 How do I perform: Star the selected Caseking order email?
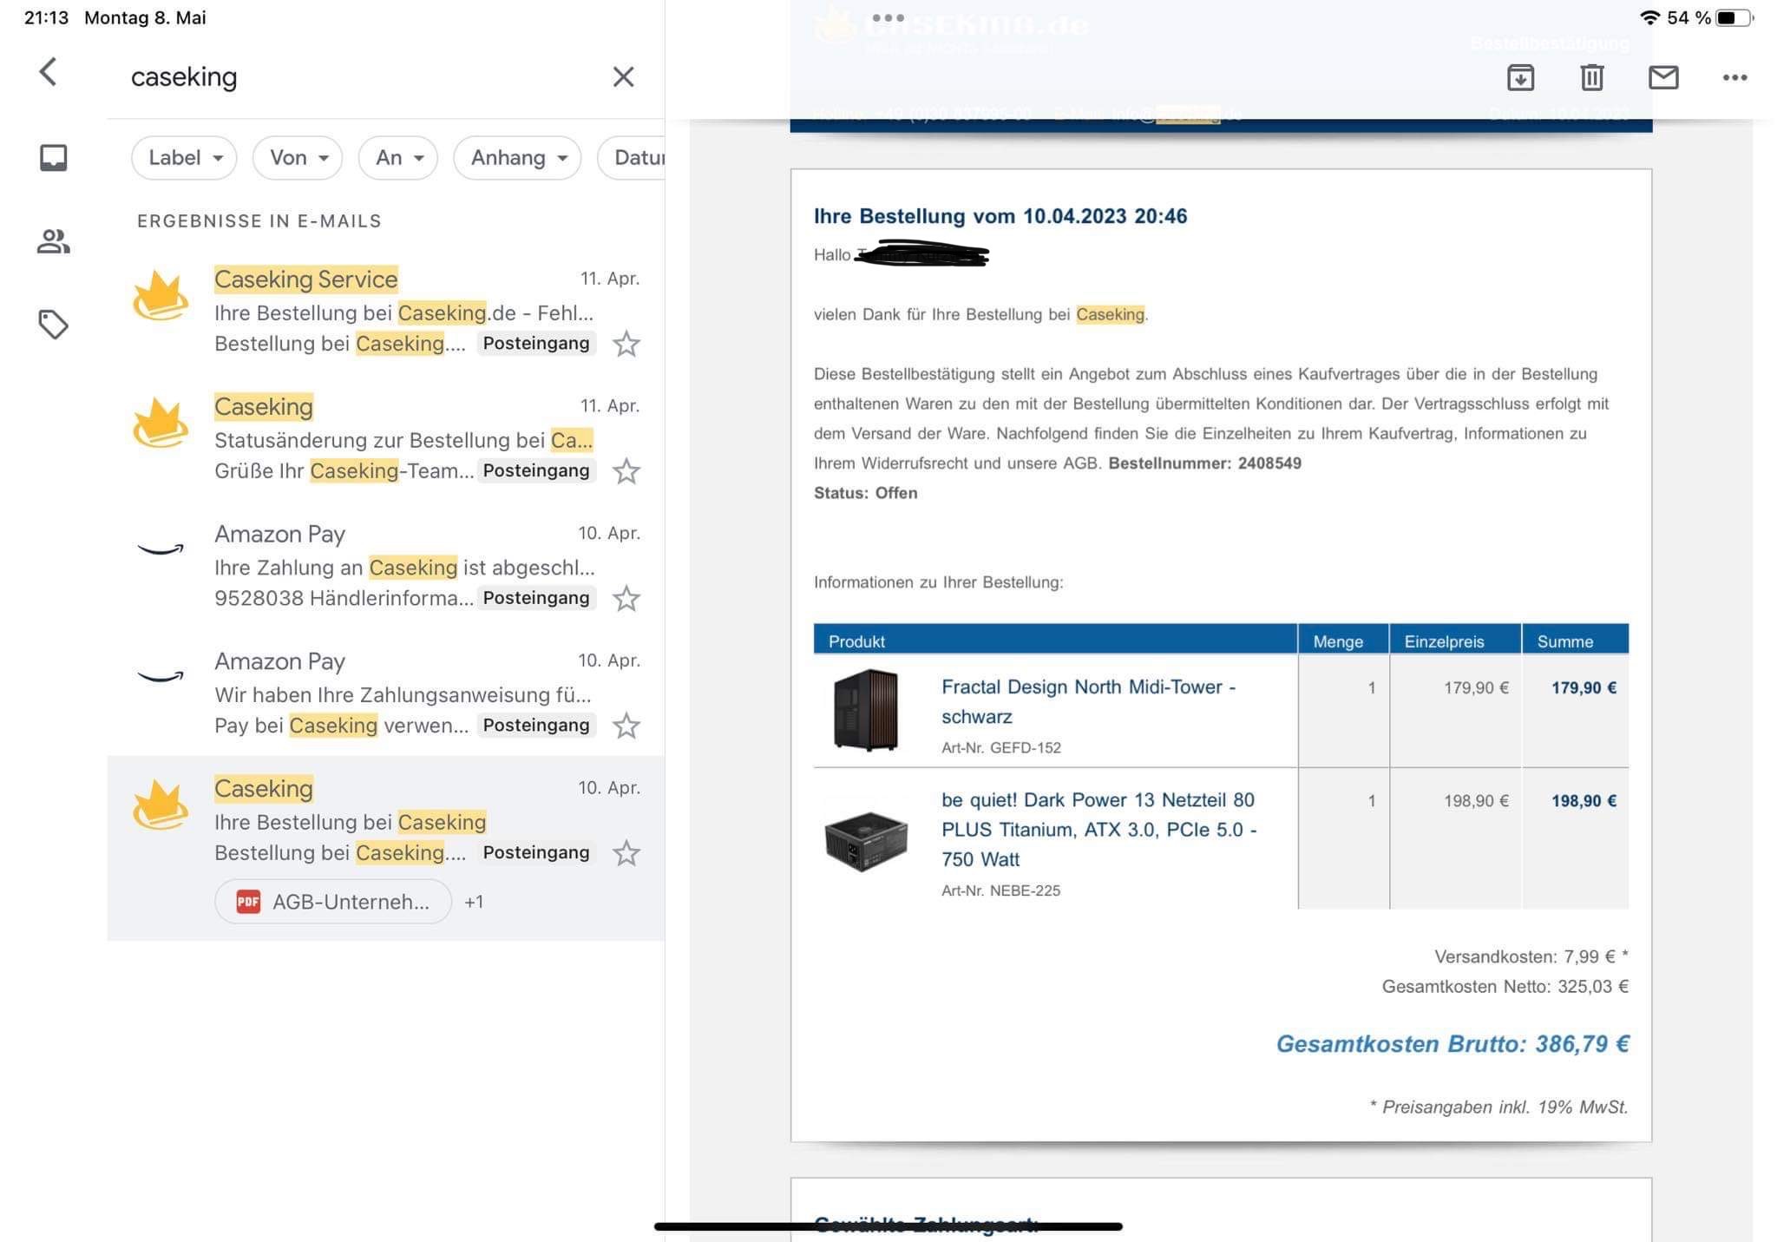click(x=626, y=853)
